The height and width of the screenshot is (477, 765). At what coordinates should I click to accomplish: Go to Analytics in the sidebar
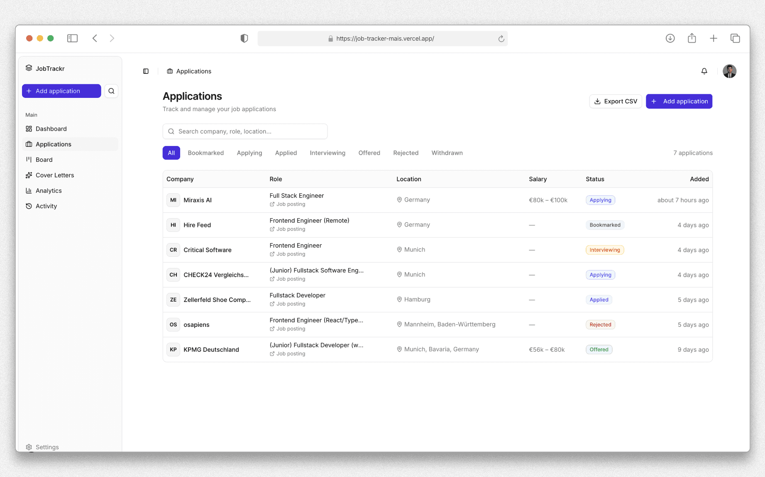(x=70, y=190)
